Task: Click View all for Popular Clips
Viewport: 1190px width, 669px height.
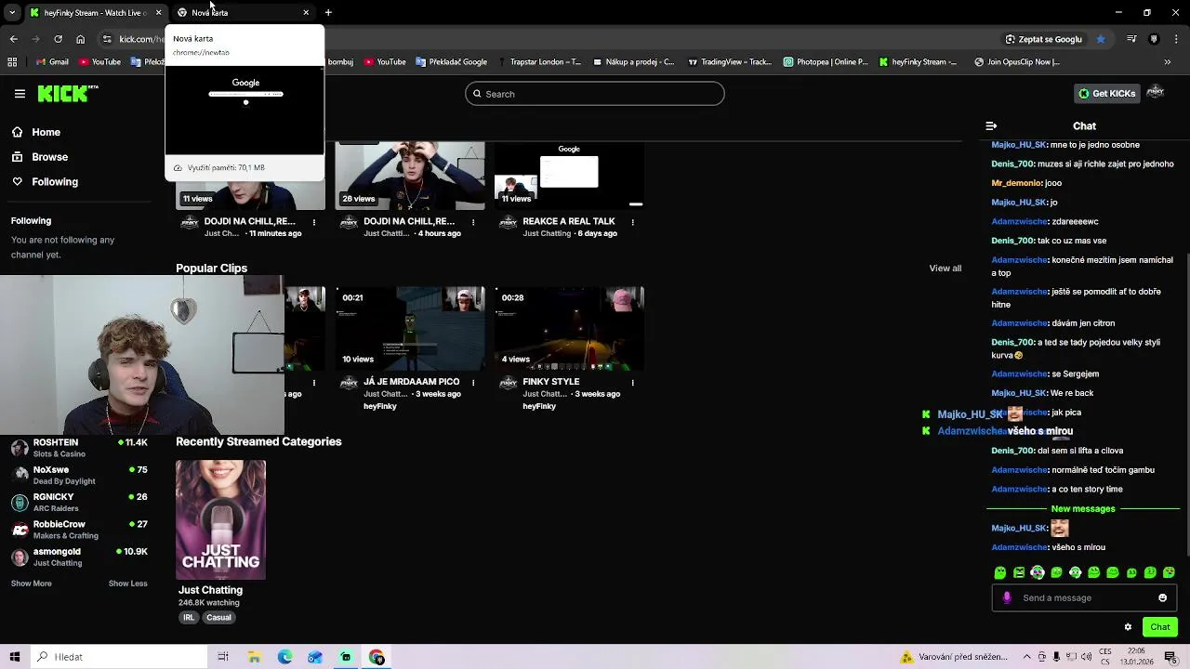Action: tap(945, 269)
